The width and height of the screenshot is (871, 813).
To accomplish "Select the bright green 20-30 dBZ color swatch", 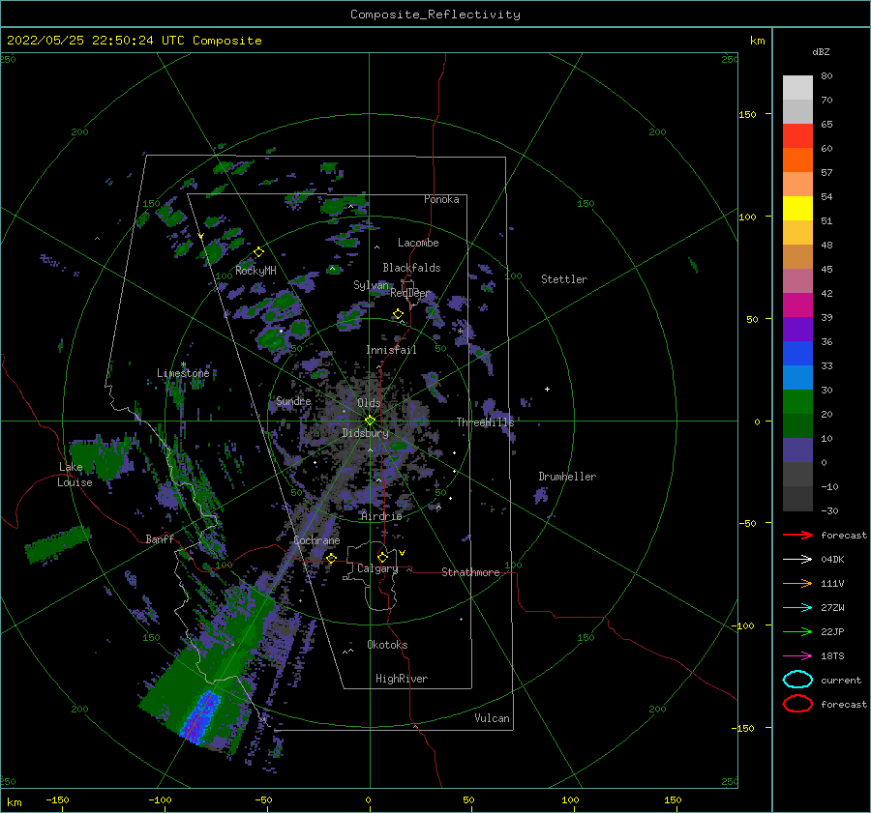I will click(797, 402).
